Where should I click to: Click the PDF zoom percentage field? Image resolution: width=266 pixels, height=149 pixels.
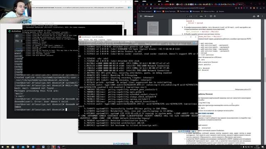201,16
